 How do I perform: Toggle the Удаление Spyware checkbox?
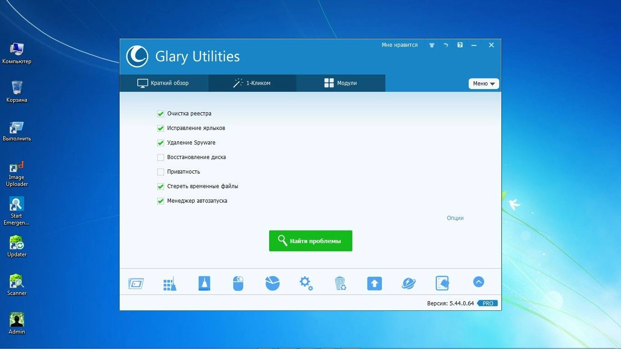[160, 143]
